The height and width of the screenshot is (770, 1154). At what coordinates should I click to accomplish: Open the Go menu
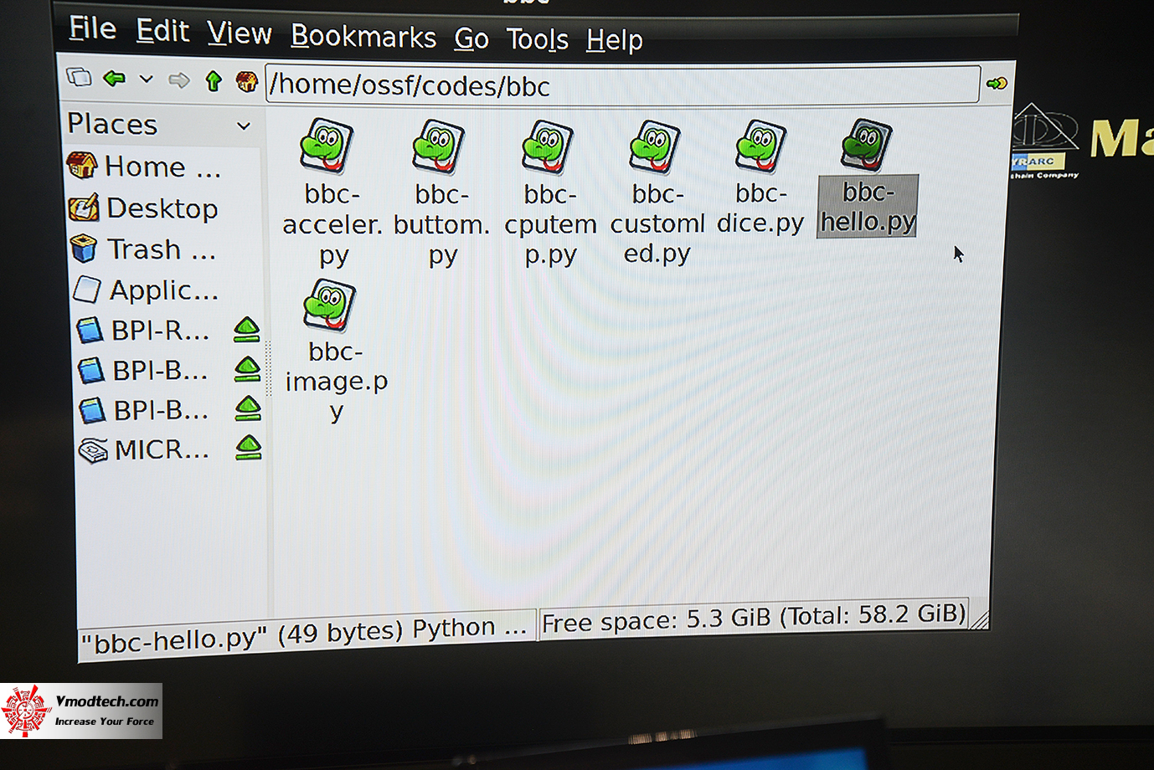point(471,39)
